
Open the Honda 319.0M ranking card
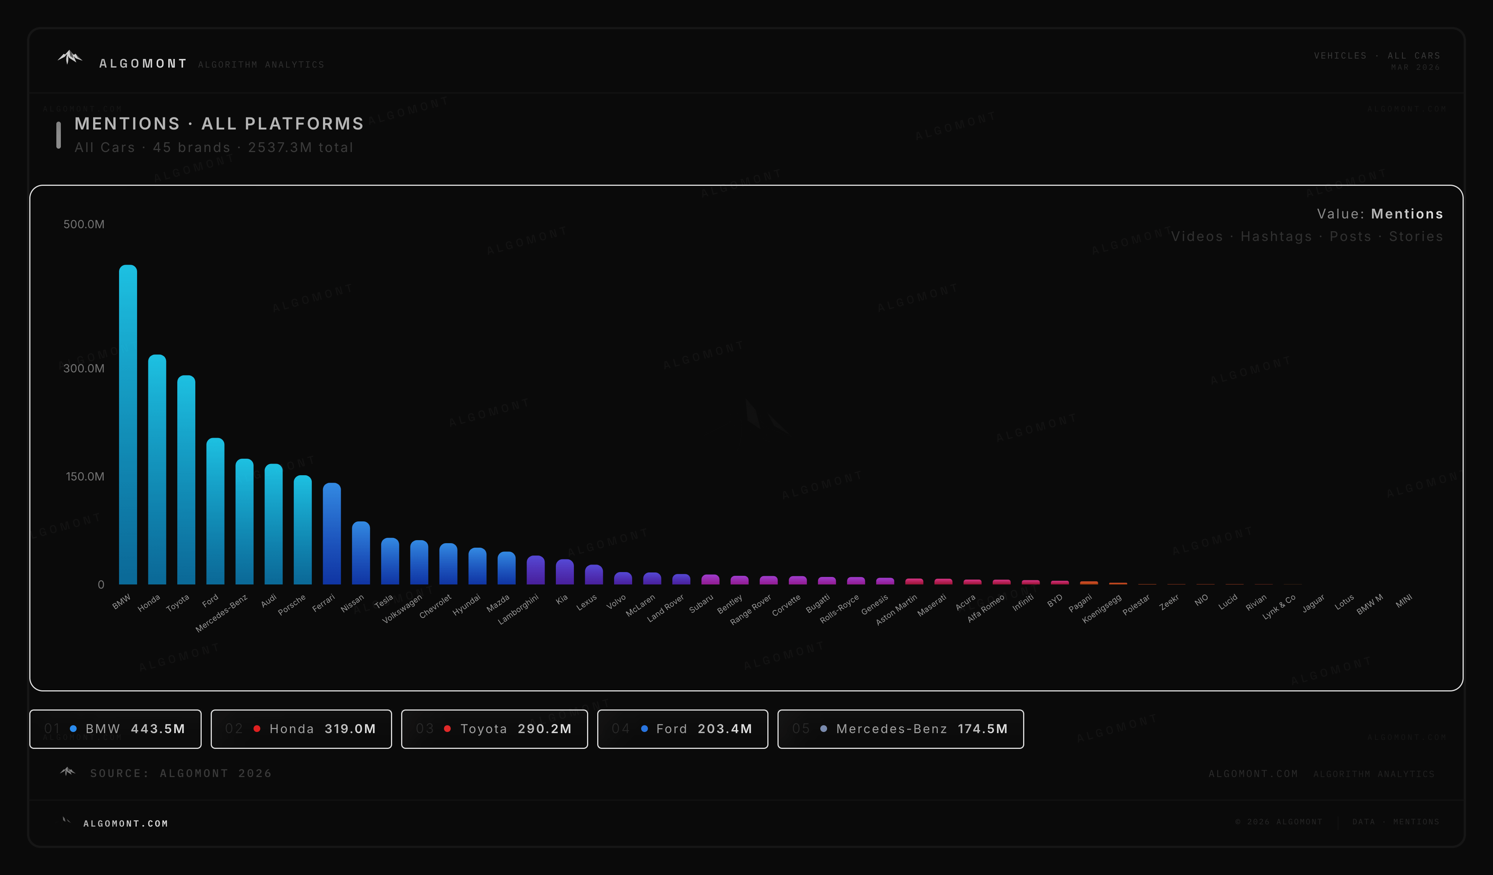click(301, 729)
